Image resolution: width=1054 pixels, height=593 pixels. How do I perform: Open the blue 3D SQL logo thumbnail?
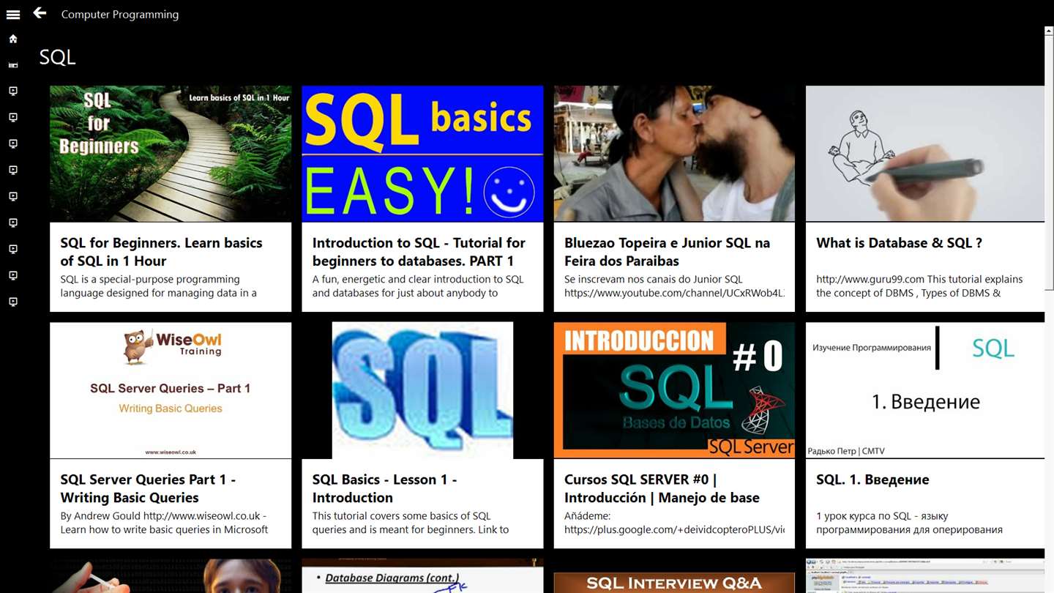(422, 390)
